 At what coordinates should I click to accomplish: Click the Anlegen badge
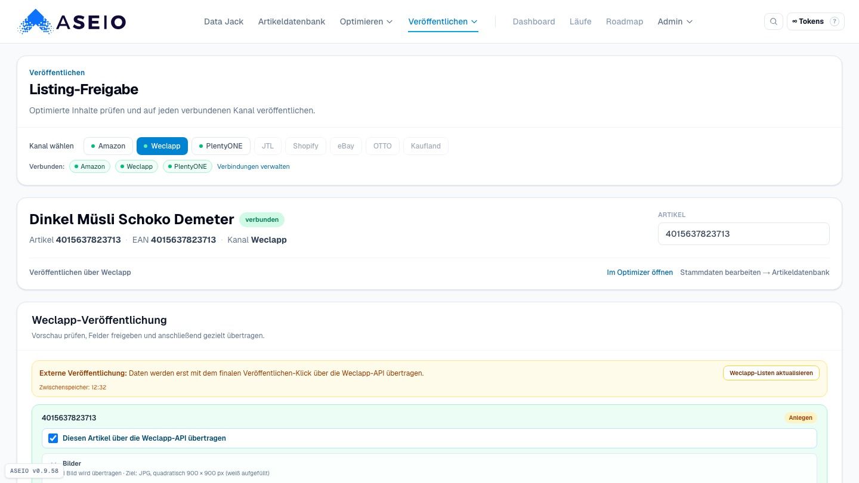(801, 418)
